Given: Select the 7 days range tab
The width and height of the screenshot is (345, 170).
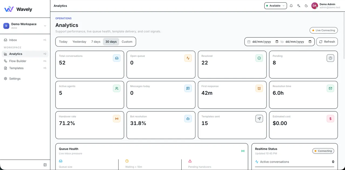Looking at the screenshot, I should point(96,42).
